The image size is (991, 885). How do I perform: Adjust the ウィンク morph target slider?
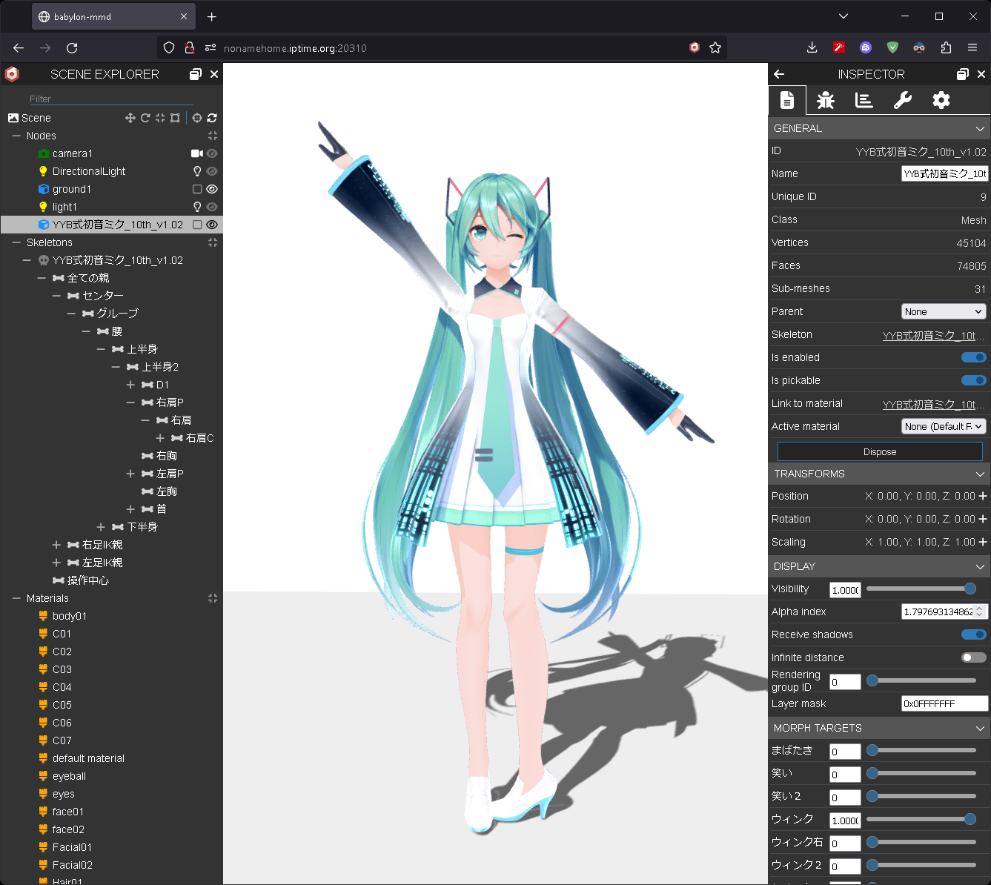click(921, 819)
